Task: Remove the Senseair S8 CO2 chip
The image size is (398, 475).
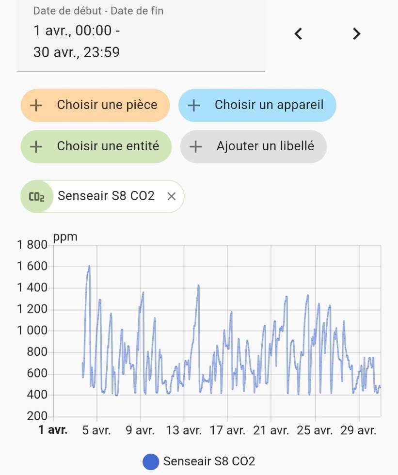Action: click(x=171, y=196)
